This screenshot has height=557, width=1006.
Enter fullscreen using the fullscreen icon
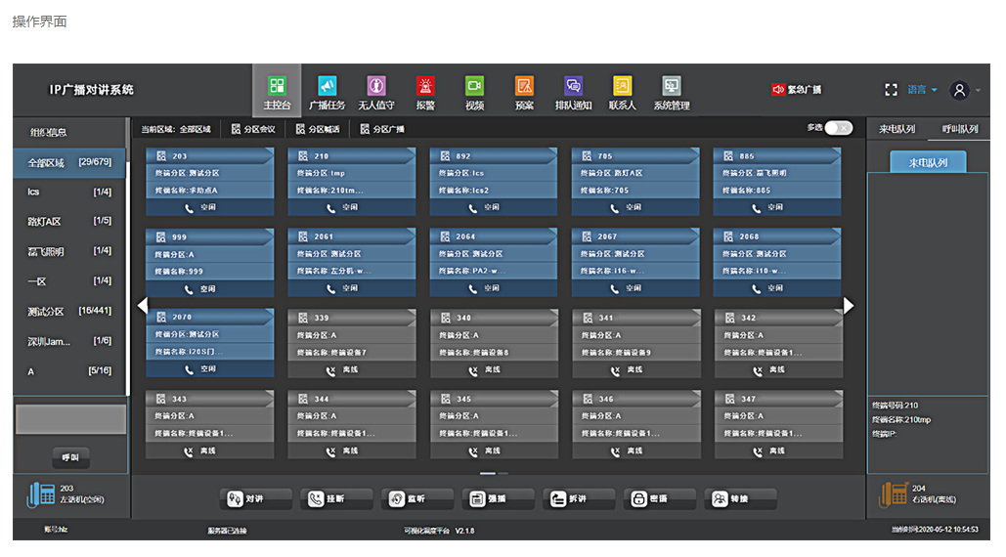891,90
